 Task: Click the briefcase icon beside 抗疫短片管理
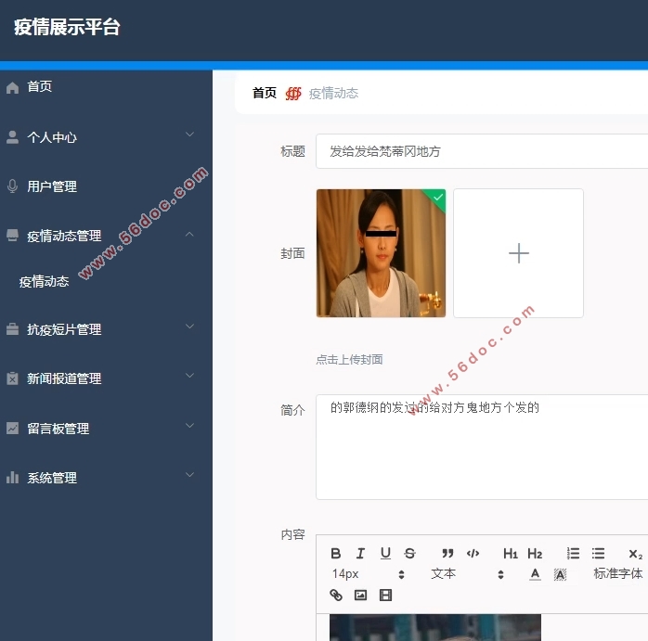click(x=12, y=329)
